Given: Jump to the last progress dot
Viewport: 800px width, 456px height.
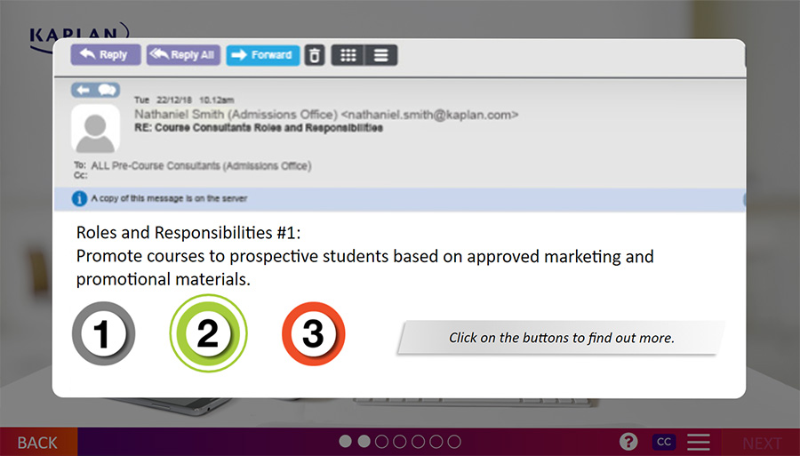Looking at the screenshot, I should coord(454,442).
